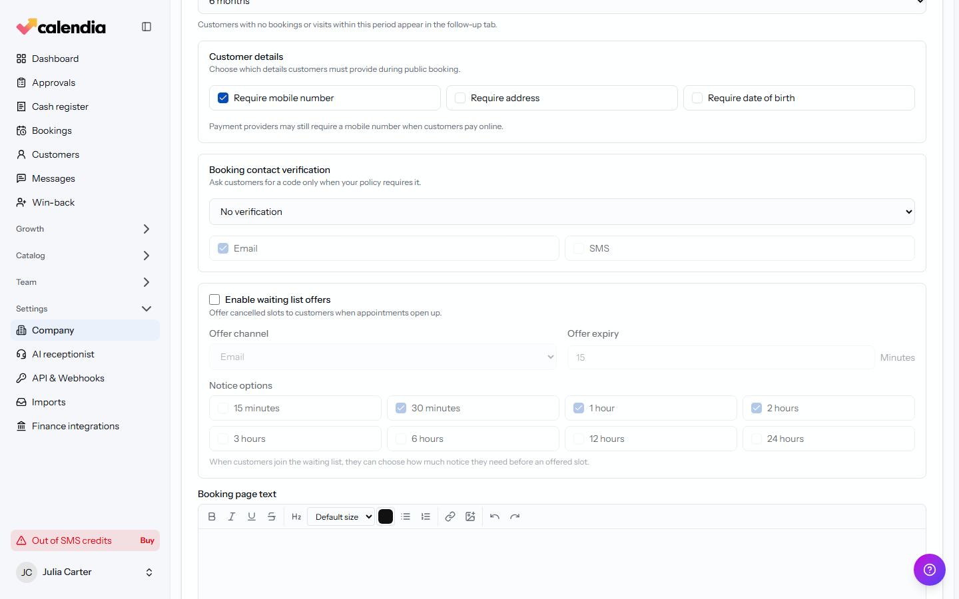Uncheck Require mobile number
959x599 pixels.
223,98
